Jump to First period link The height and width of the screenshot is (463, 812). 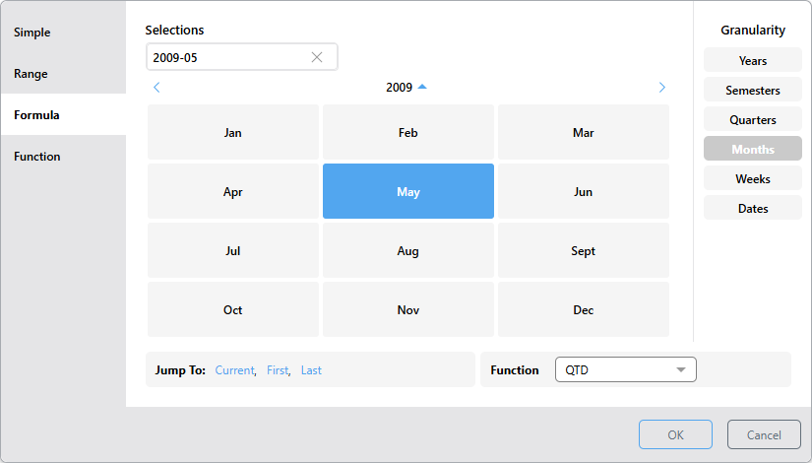278,370
